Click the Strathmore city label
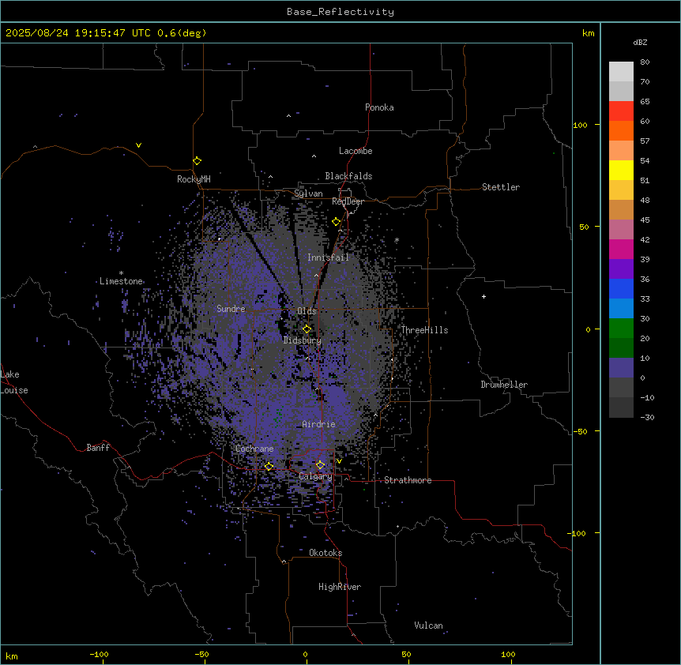681x665 pixels. click(x=408, y=480)
